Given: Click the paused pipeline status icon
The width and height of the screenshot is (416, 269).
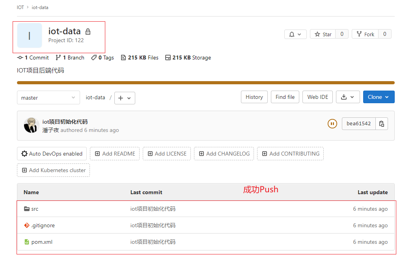Looking at the screenshot, I should point(332,124).
